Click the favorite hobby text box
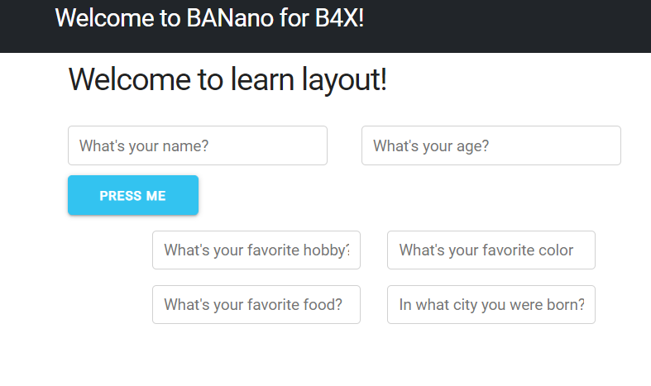 click(x=256, y=250)
